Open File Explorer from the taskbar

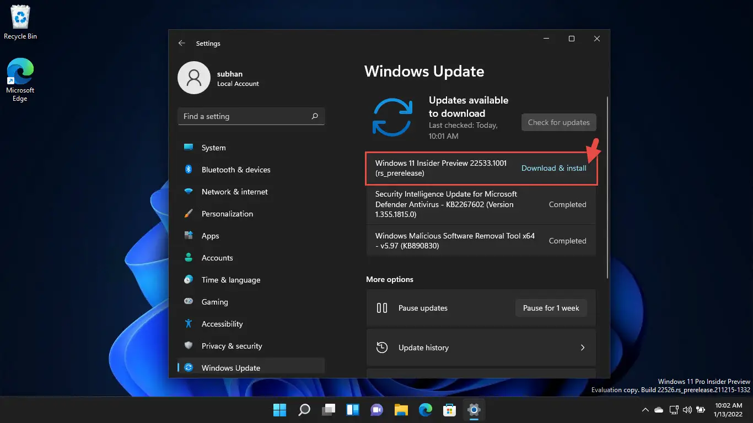click(401, 410)
